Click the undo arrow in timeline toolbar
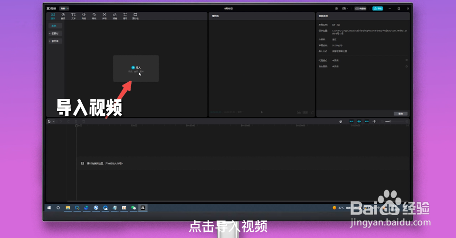Image resolution: width=456 pixels, height=238 pixels. [x=61, y=121]
